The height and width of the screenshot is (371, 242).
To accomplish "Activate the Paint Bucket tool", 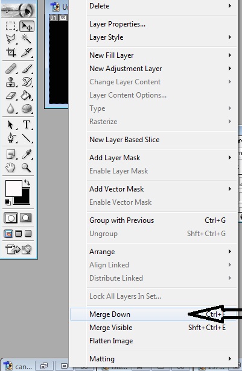I will tap(27, 96).
